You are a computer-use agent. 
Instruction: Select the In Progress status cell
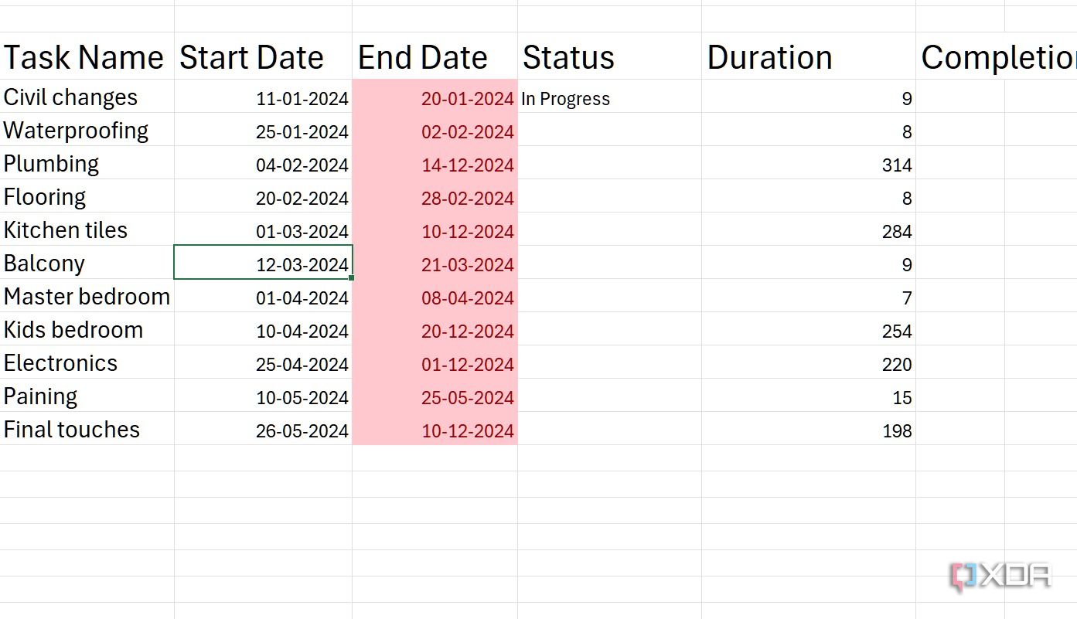tap(565, 99)
